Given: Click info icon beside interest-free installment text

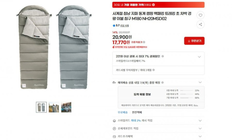Looking at the screenshot, I should pyautogui.click(x=154, y=70).
